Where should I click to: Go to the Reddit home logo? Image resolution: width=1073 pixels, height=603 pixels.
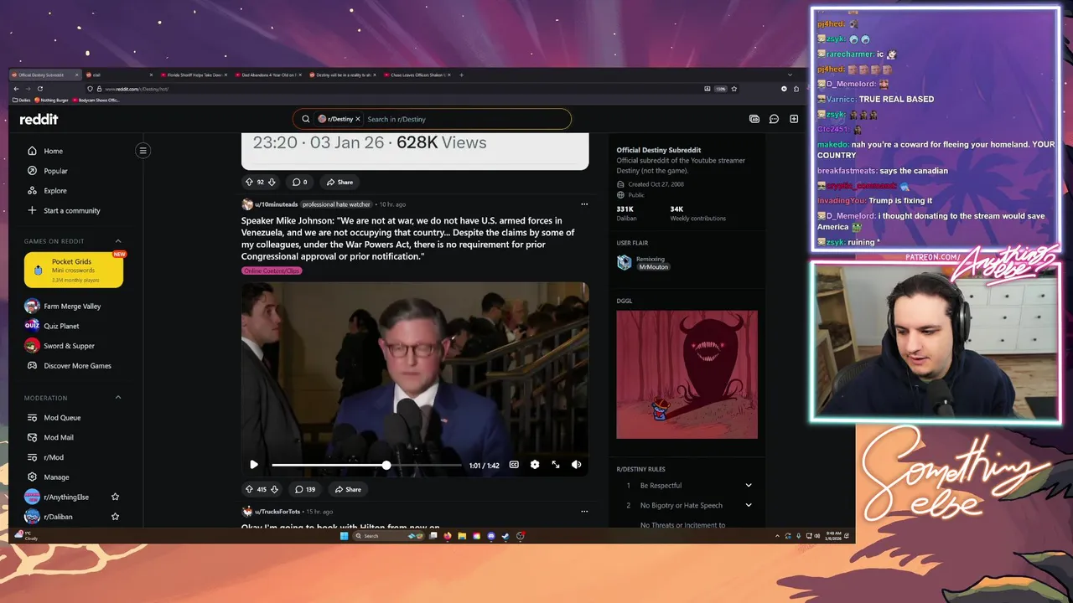39,119
